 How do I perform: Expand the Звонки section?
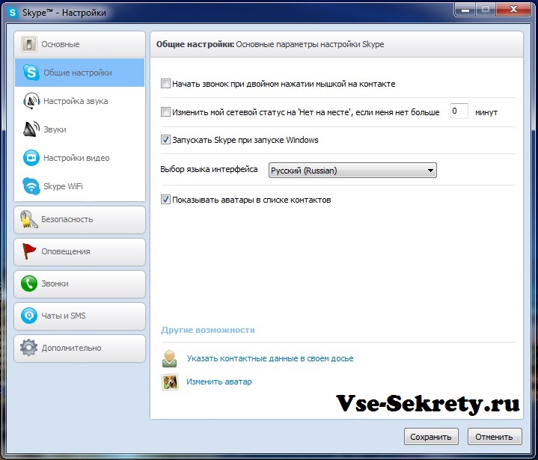point(79,284)
